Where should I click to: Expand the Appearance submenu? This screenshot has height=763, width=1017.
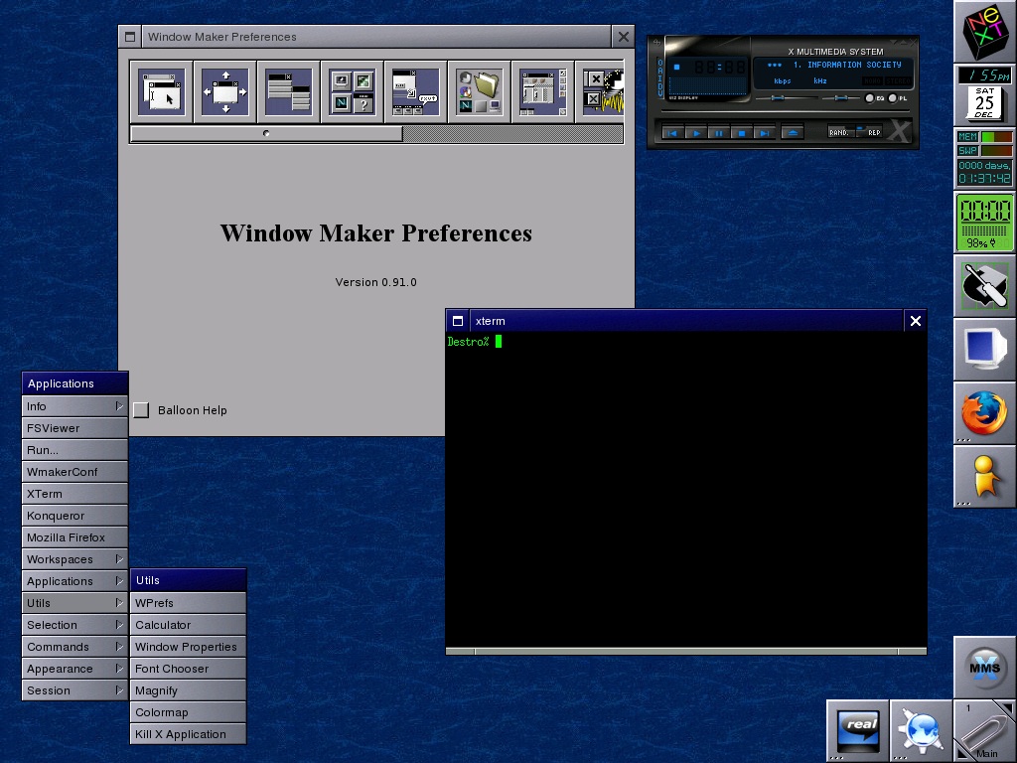pyautogui.click(x=74, y=669)
